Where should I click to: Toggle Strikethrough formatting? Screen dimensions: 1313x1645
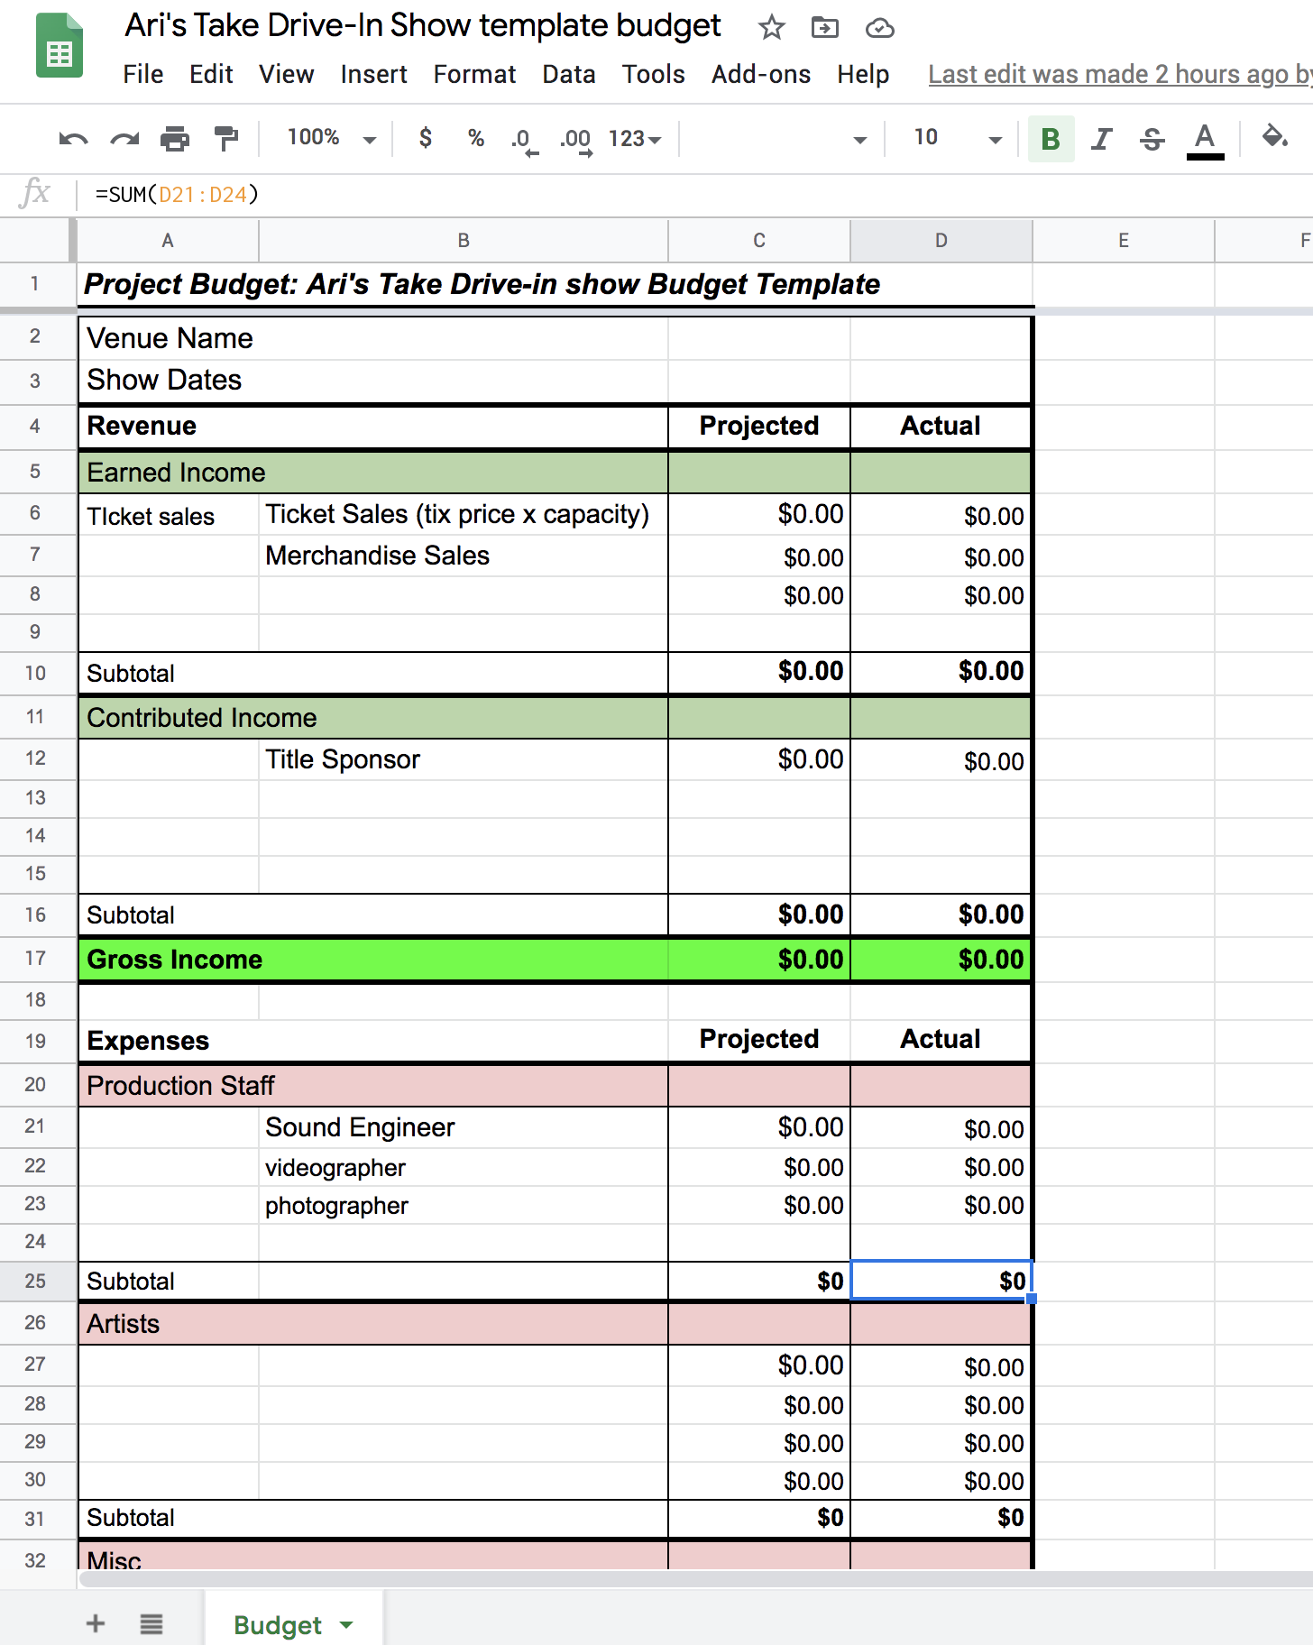[x=1152, y=139]
